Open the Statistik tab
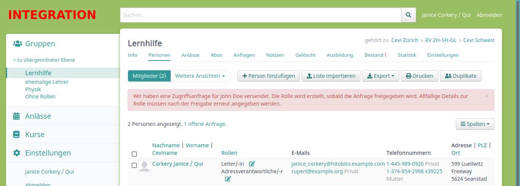Screen dimensions: 520x186 (407, 55)
